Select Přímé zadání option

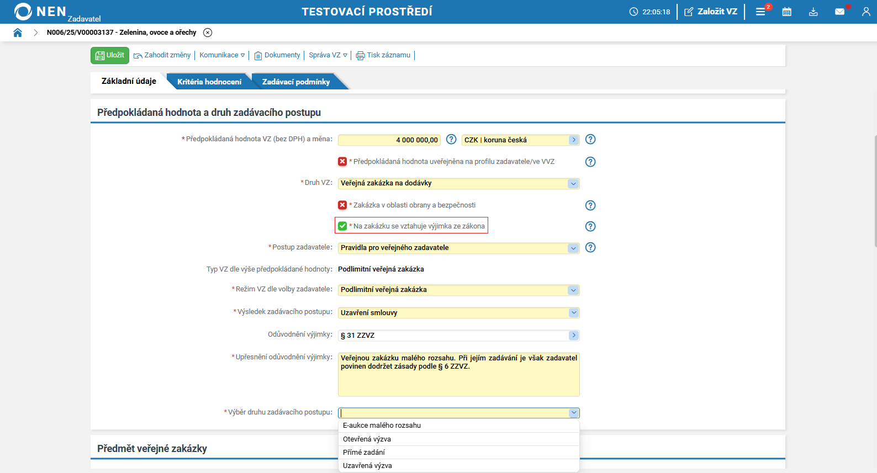[x=459, y=453]
